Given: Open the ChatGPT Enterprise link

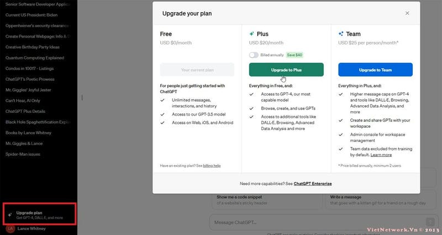Looking at the screenshot, I should [x=313, y=183].
